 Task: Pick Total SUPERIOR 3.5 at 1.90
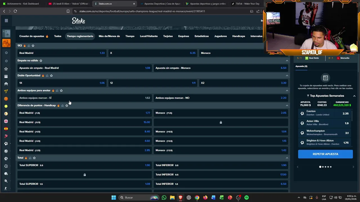[x=84, y=165]
